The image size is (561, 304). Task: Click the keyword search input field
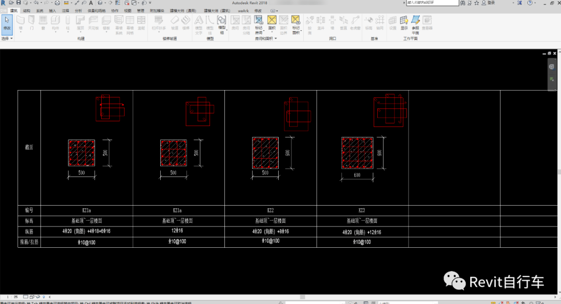pyautogui.click(x=432, y=3)
